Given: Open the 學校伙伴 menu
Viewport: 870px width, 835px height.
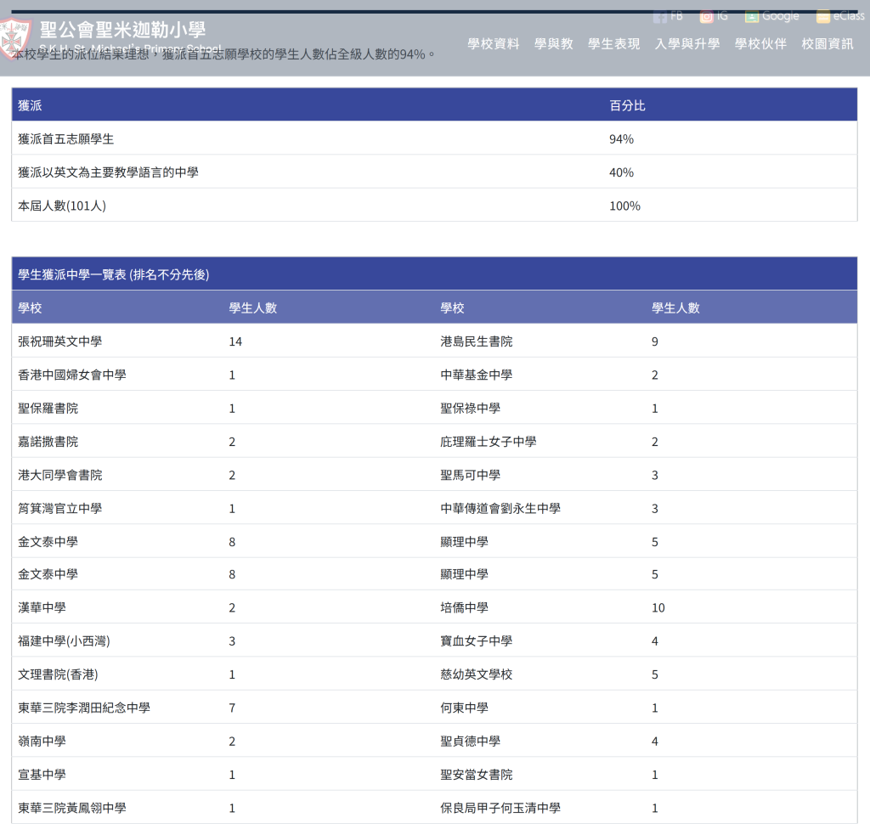Looking at the screenshot, I should [x=760, y=44].
